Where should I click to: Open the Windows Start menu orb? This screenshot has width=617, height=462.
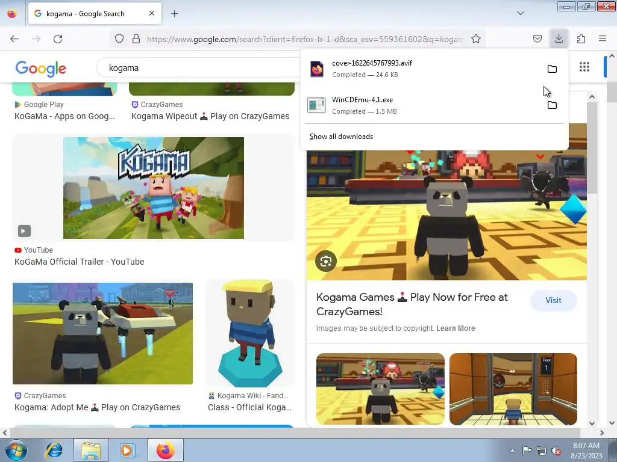click(16, 450)
